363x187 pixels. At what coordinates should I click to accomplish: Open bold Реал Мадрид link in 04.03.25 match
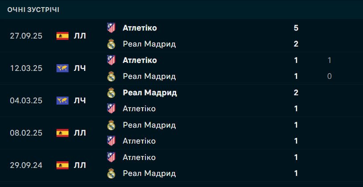pyautogui.click(x=149, y=93)
